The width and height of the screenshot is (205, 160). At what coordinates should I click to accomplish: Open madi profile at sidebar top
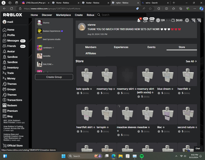point(8,22)
